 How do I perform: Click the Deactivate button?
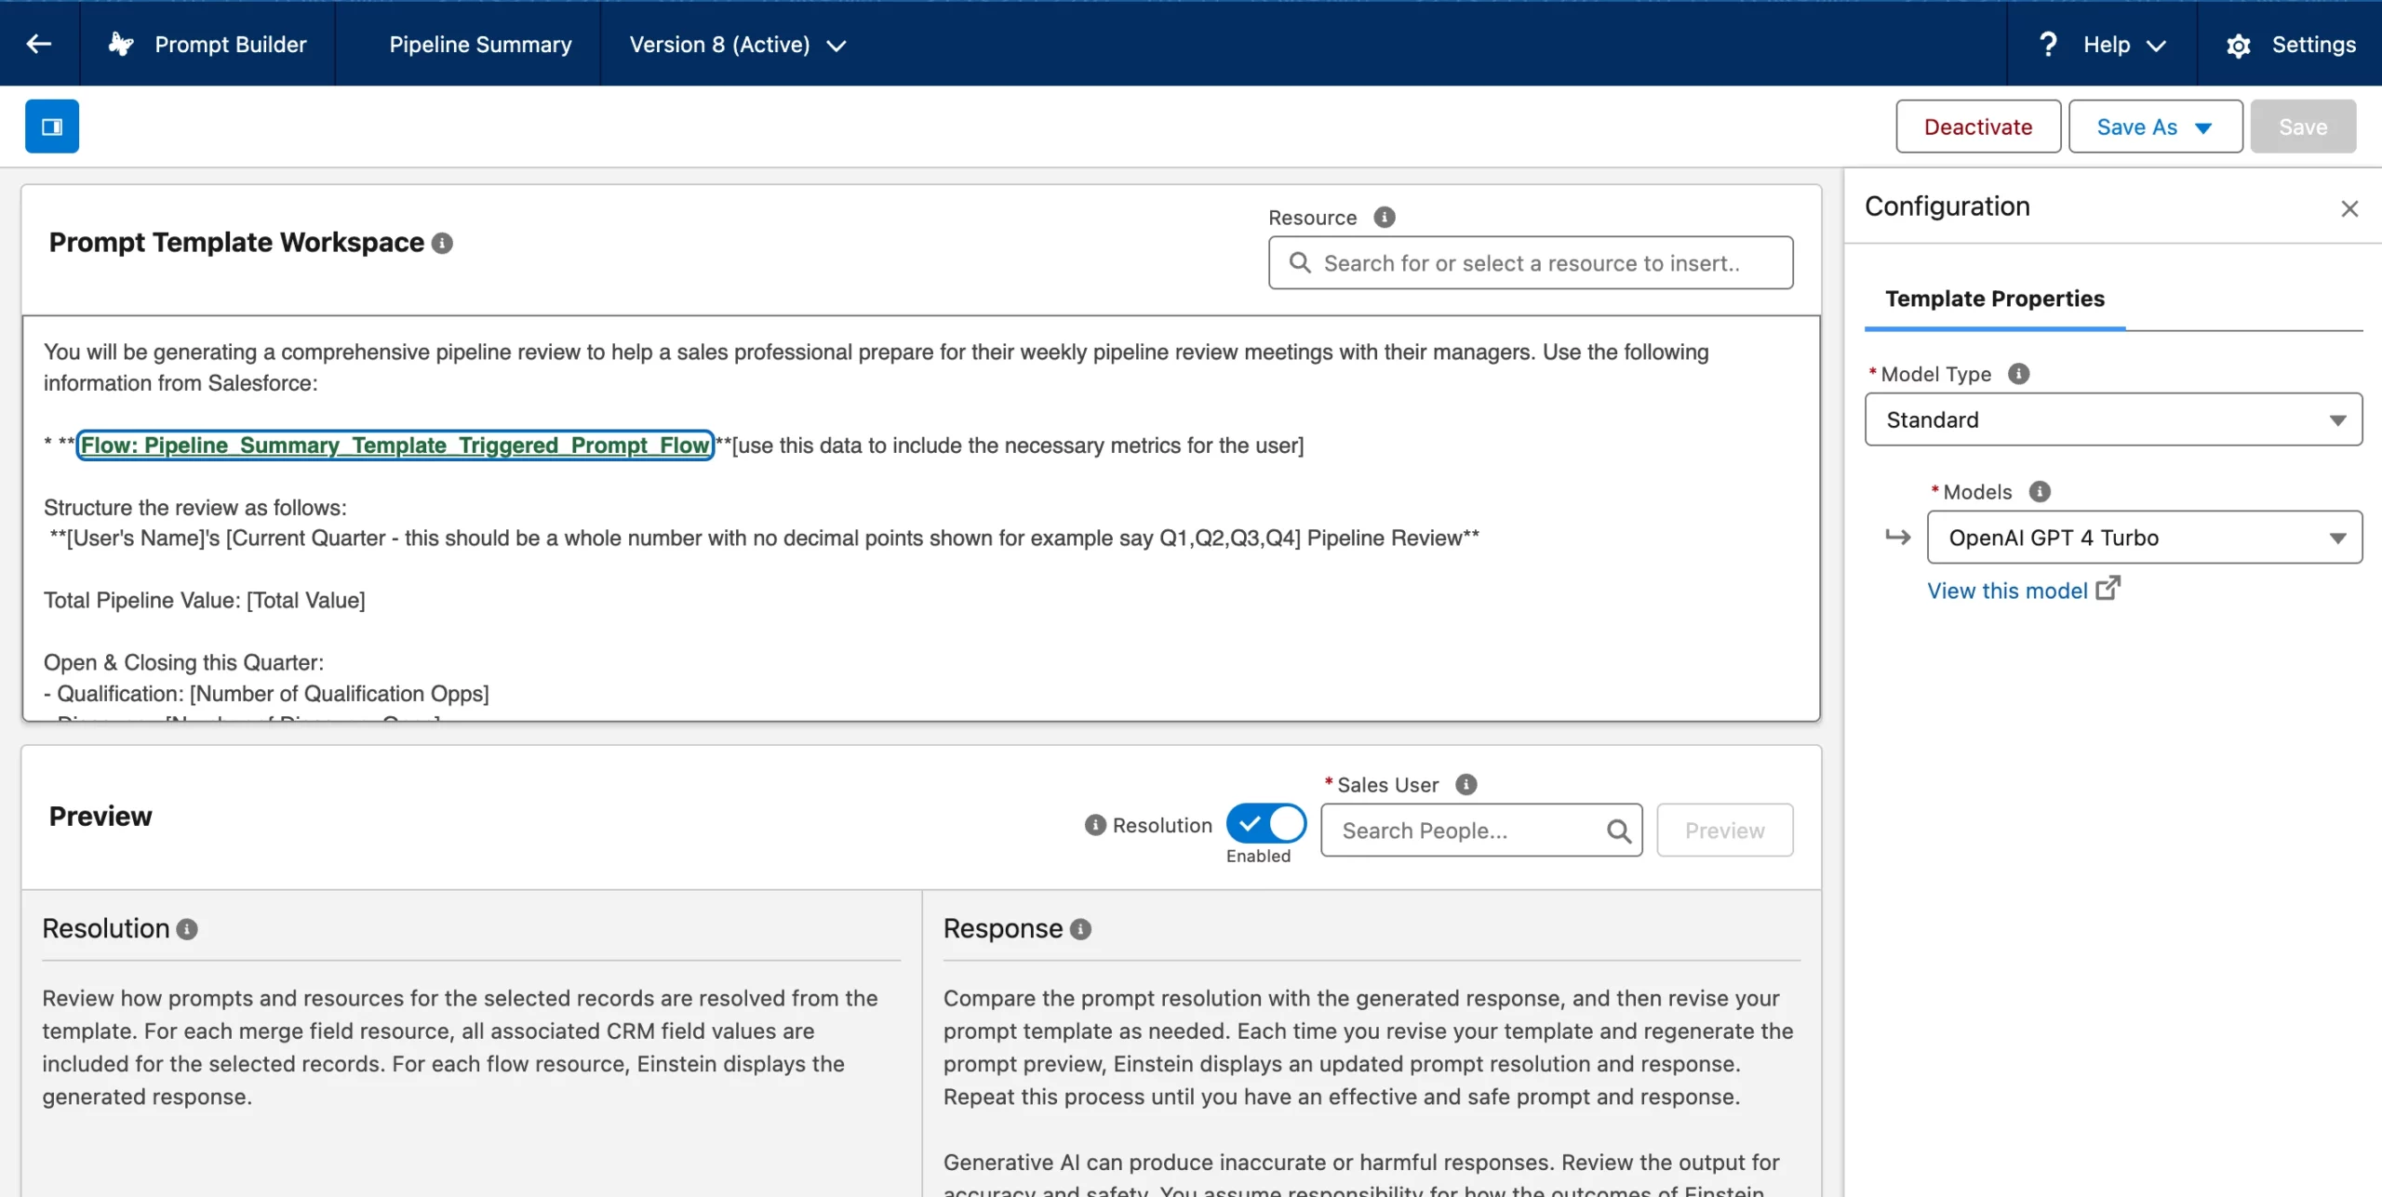(x=1978, y=126)
